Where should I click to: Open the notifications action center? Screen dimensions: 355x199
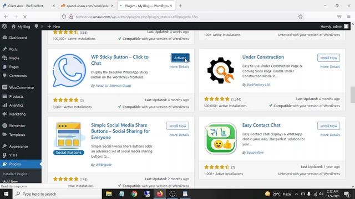[x=347, y=194]
